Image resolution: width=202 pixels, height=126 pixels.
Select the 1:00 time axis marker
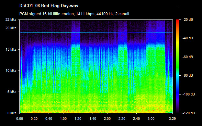(x=63, y=119)
